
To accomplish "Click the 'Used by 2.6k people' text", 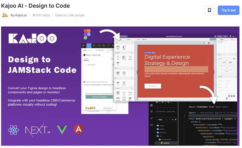I will tap(70, 15).
